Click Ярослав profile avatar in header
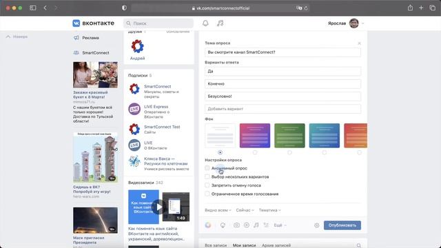 (353, 23)
